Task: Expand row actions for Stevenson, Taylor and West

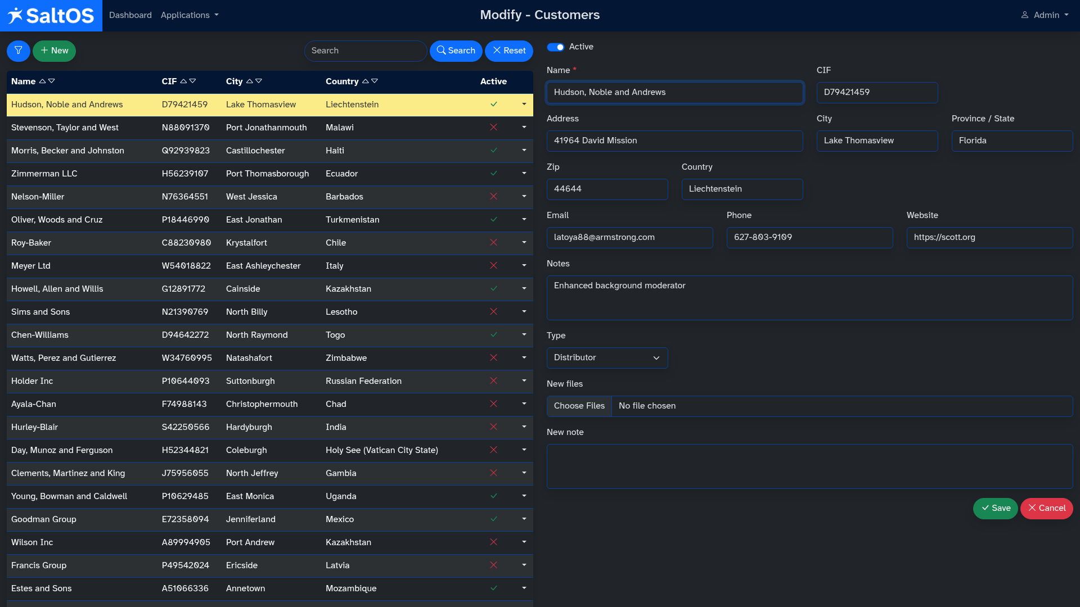Action: click(524, 128)
